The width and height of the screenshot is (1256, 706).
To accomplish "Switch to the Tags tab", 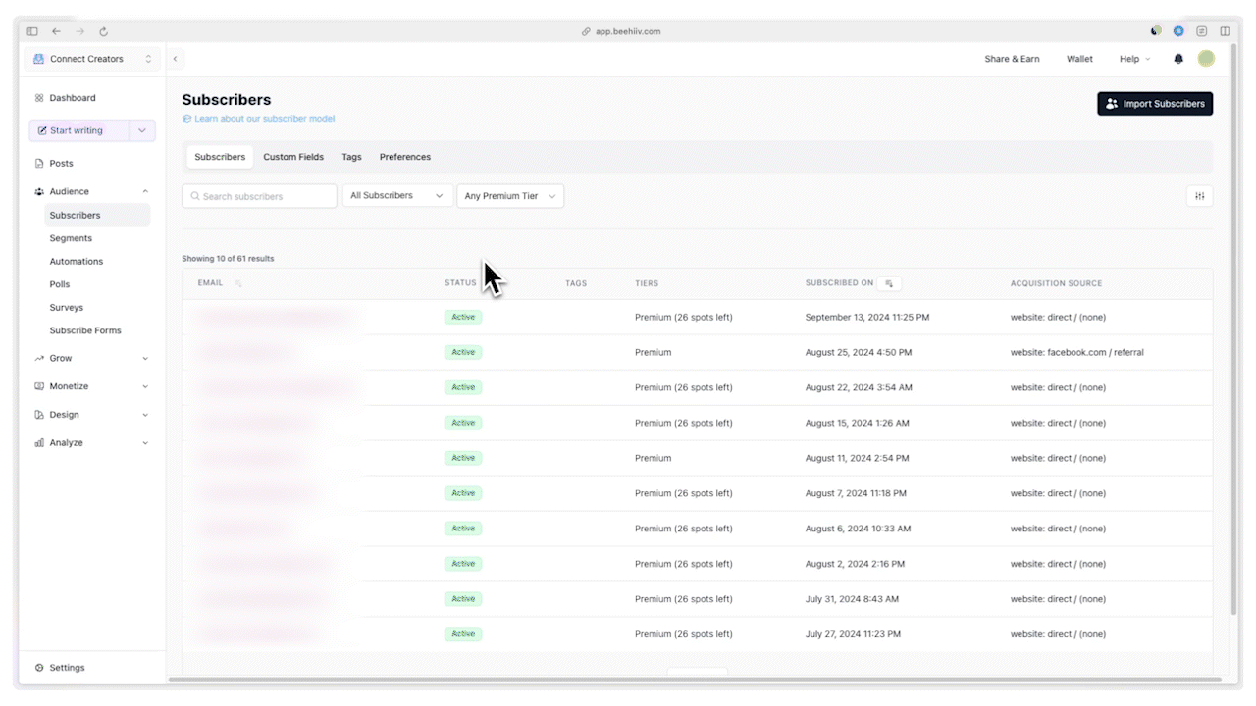I will 351,157.
